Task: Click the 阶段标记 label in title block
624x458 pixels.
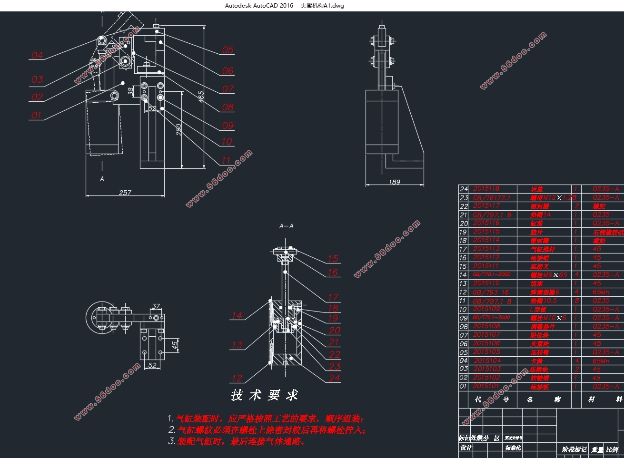Action: coord(574,449)
